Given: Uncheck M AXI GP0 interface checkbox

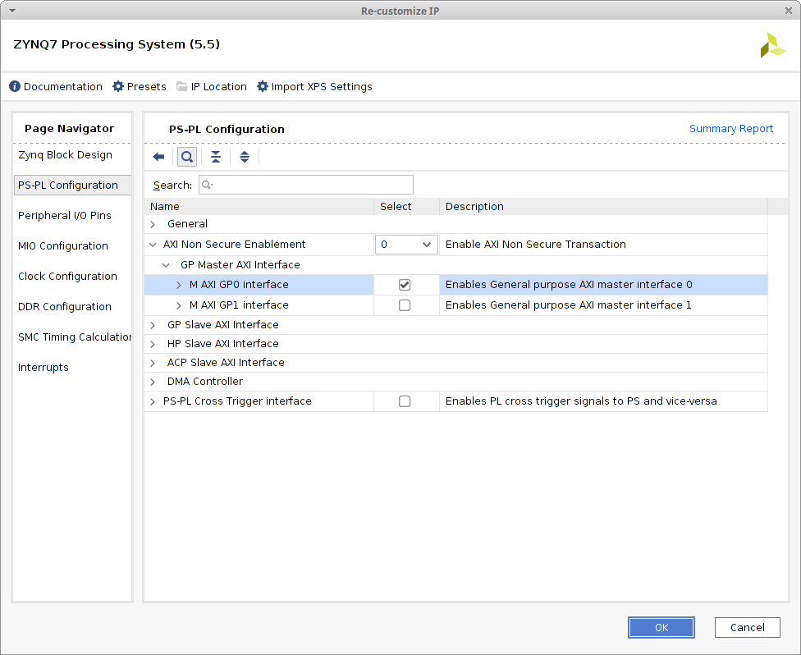Looking at the screenshot, I should pos(405,285).
